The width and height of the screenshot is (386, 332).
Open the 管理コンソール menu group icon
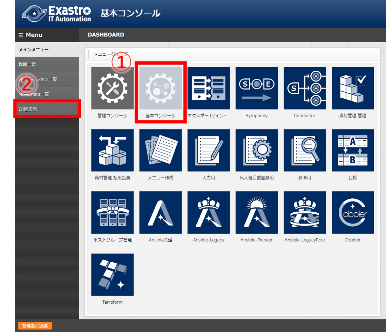tap(112, 88)
